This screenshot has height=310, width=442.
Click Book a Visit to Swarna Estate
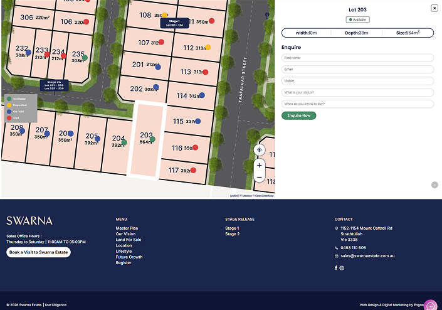click(x=39, y=252)
